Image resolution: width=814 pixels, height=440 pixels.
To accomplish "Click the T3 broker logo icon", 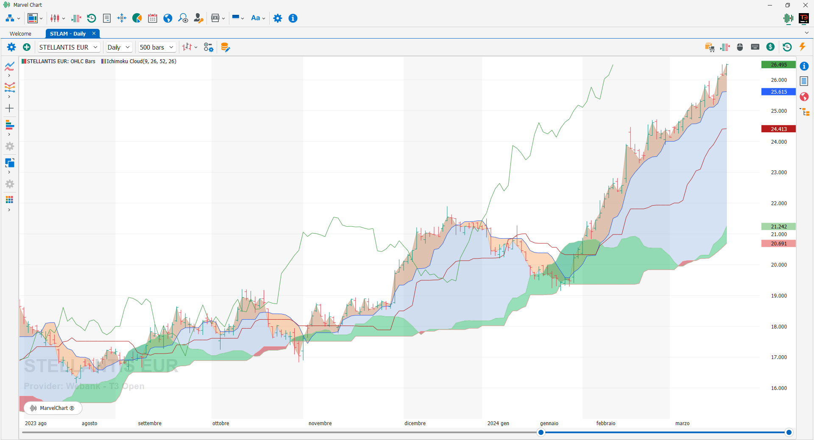I will 804,18.
